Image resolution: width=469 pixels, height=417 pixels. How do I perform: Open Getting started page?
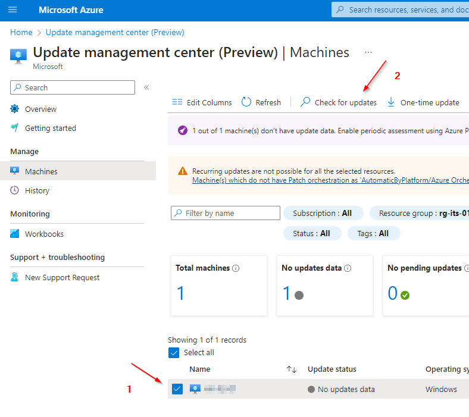point(51,128)
